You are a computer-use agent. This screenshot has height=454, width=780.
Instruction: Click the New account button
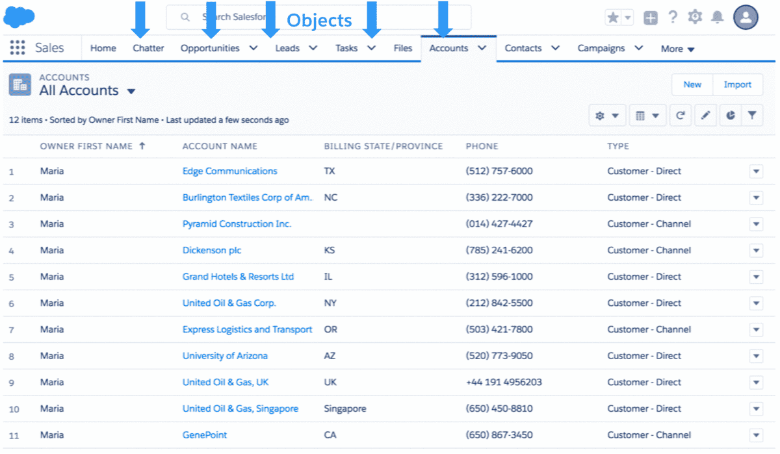[x=692, y=84]
